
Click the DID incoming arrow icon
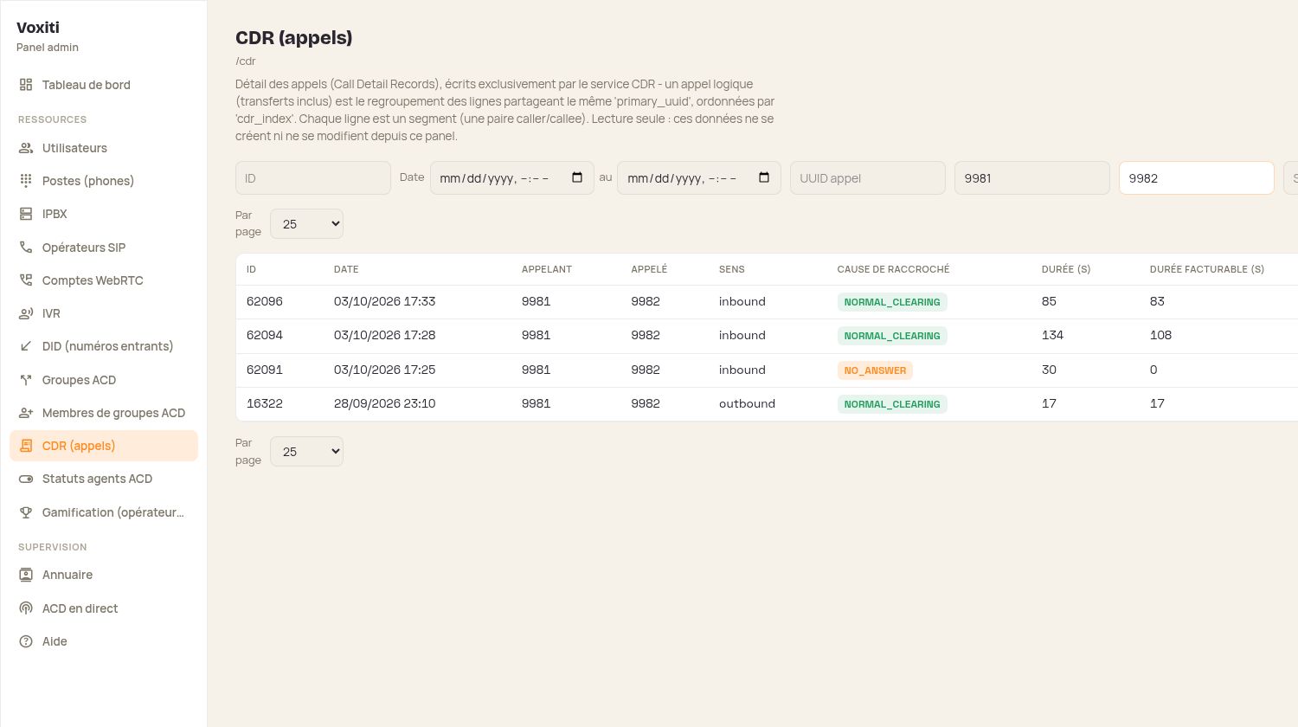tap(26, 346)
